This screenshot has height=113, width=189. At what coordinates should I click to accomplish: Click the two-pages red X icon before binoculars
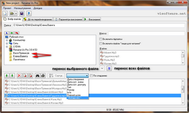point(30,76)
